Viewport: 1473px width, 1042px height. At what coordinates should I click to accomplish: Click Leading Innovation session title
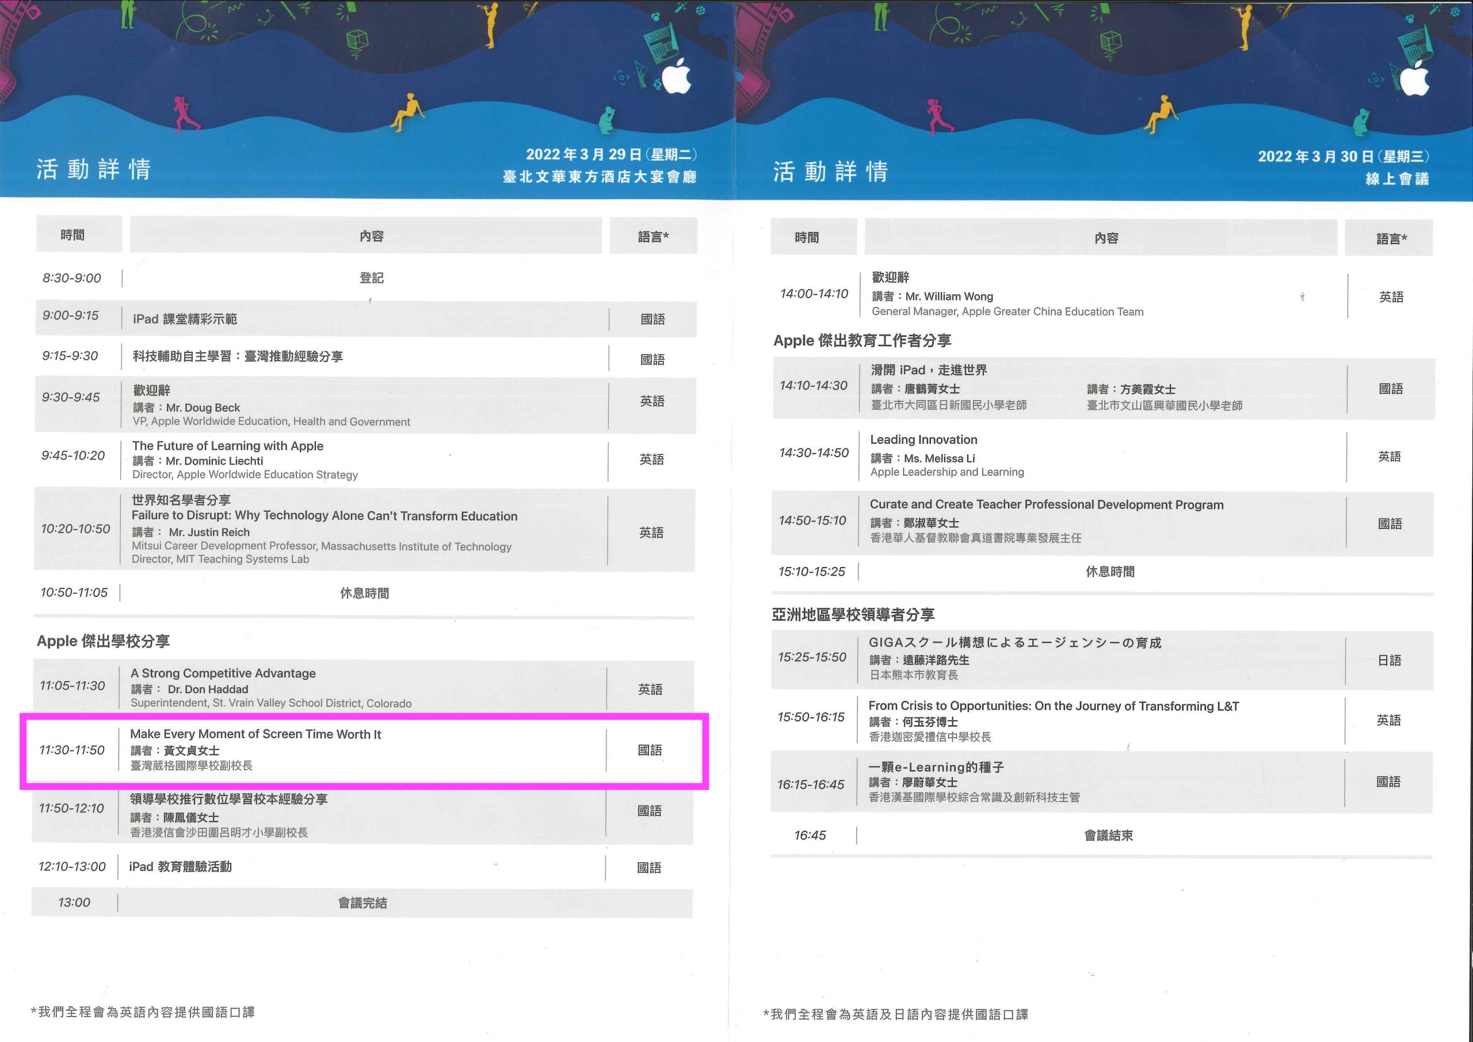coord(923,440)
